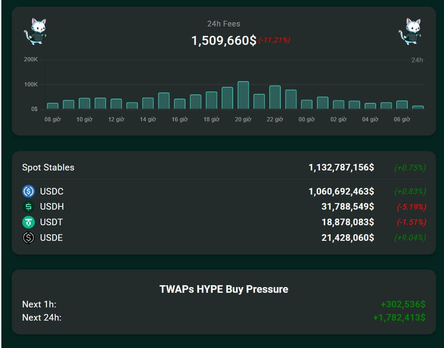Click the fee bar at 08 giờ

click(x=52, y=106)
